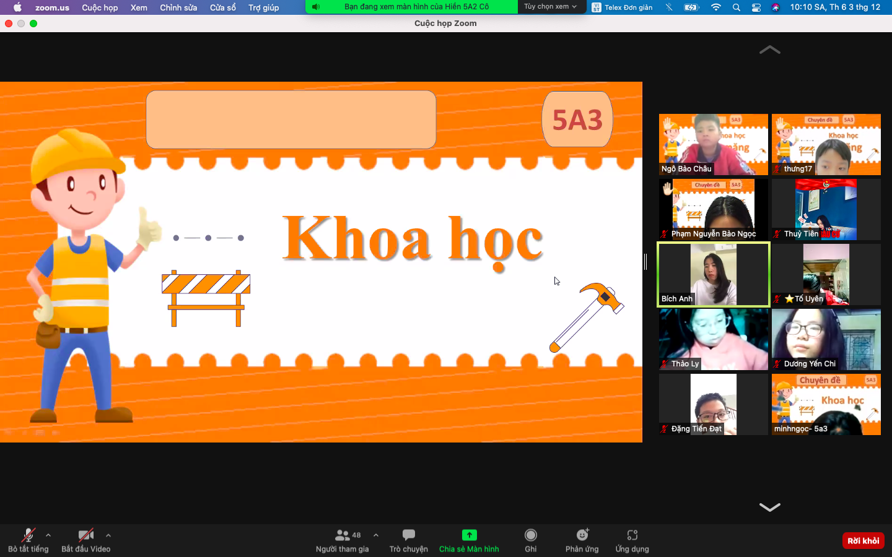
Task: Open the Người tham gia participants list
Action: point(342,540)
